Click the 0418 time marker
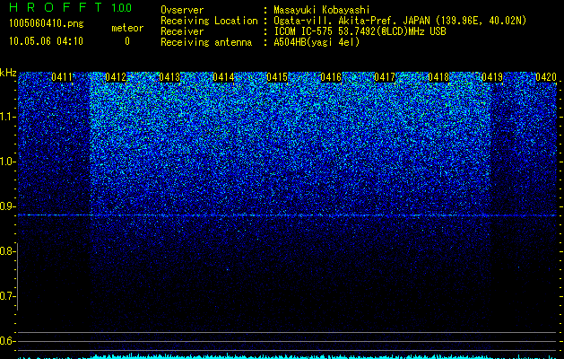Screen dimensions: 564x359 438,77
